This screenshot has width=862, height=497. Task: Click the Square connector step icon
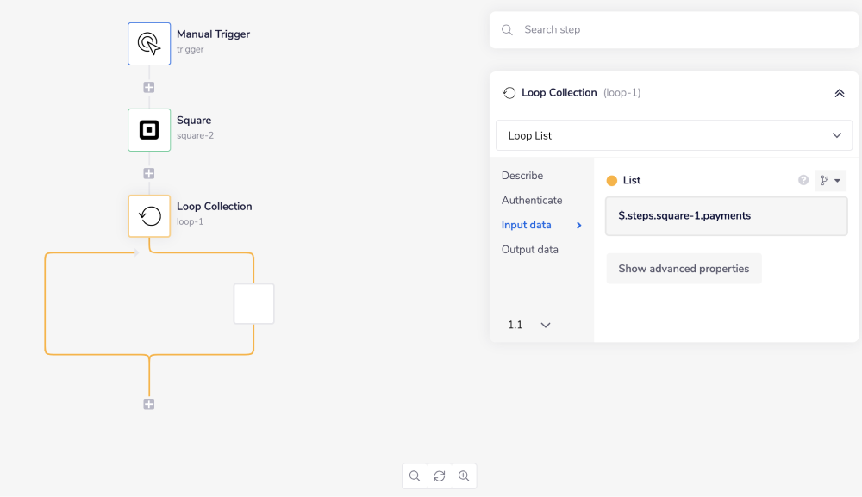click(x=149, y=130)
